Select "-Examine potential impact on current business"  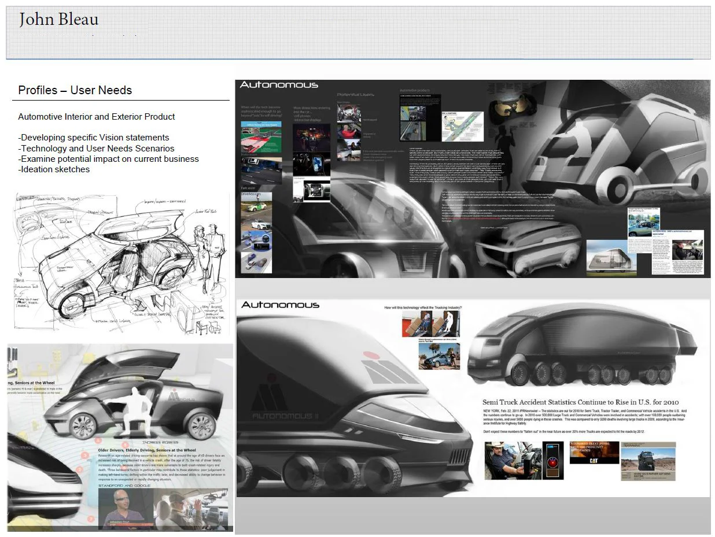click(x=108, y=159)
